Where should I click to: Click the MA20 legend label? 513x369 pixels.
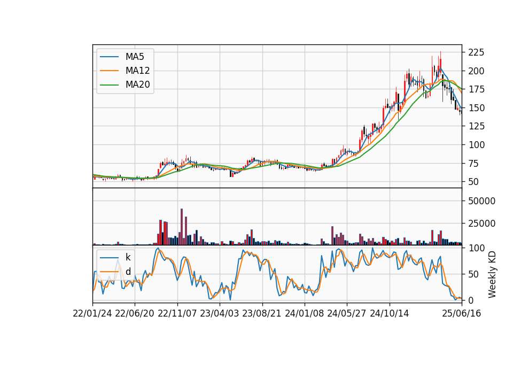(x=137, y=84)
